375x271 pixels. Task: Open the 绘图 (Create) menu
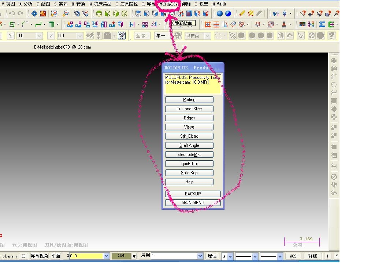coord(44,4)
